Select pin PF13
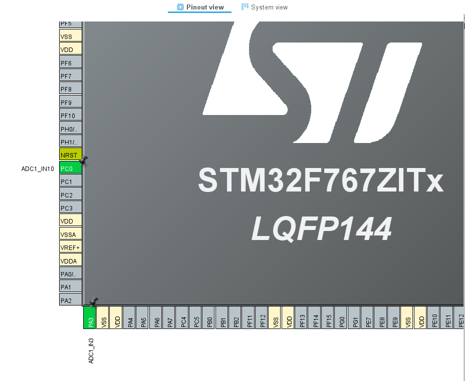Viewport: 465px width, 381px height. (x=301, y=317)
